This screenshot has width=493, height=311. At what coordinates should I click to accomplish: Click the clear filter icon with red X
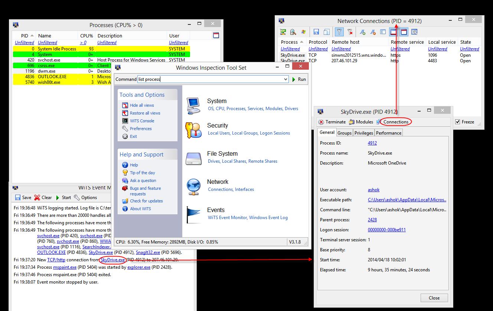pos(350,32)
